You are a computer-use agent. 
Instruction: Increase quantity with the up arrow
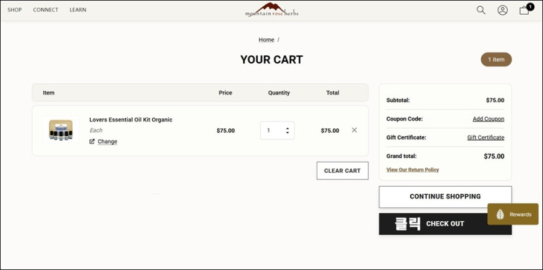288,128
